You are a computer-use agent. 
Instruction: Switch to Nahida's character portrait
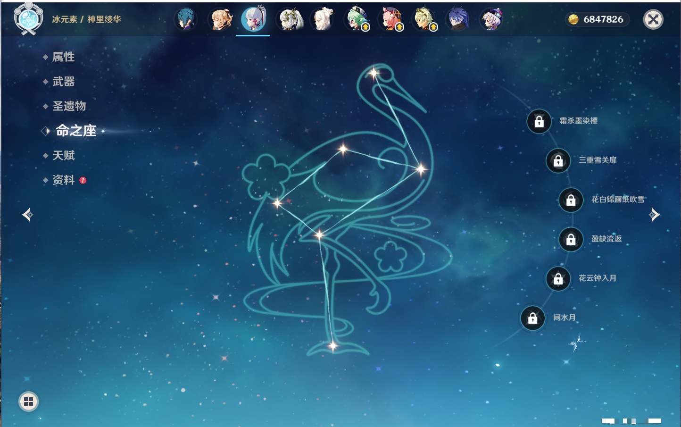point(289,20)
